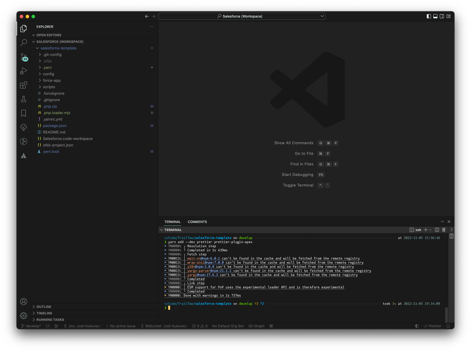
Task: Open launch profile dropdown beside plus
Action: click(430, 230)
